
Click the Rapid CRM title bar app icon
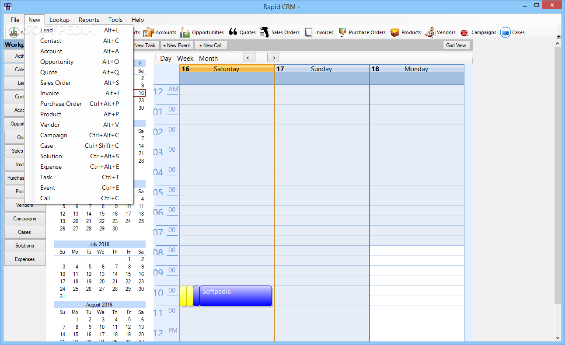click(8, 7)
